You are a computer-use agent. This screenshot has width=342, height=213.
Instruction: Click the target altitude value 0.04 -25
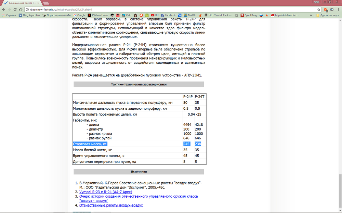[194, 114]
